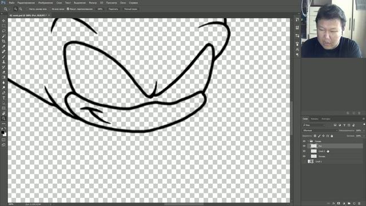Lock all layer attributes
The width and height of the screenshot is (366, 206).
click(332, 136)
